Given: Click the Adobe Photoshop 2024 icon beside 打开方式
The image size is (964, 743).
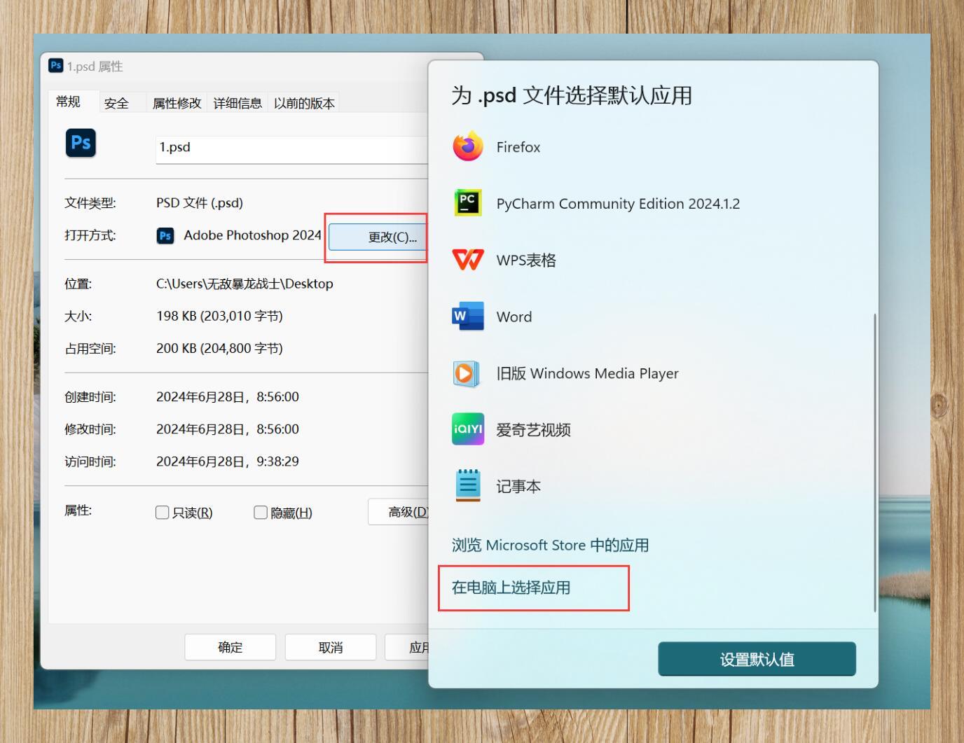Looking at the screenshot, I should pos(165,236).
